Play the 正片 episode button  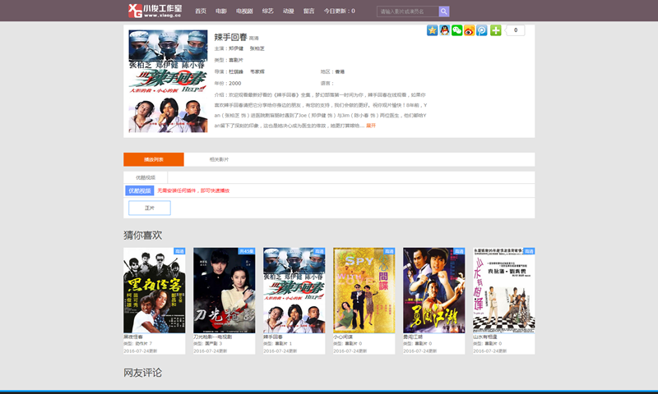coord(150,208)
